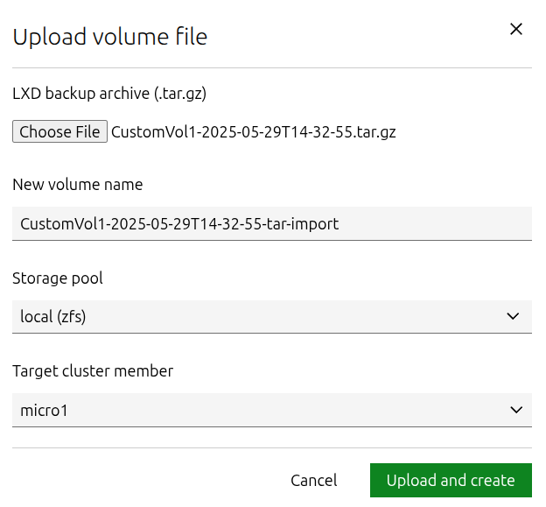The image size is (546, 507).
Task: Close the Upload volume file dialog
Action: point(516,29)
